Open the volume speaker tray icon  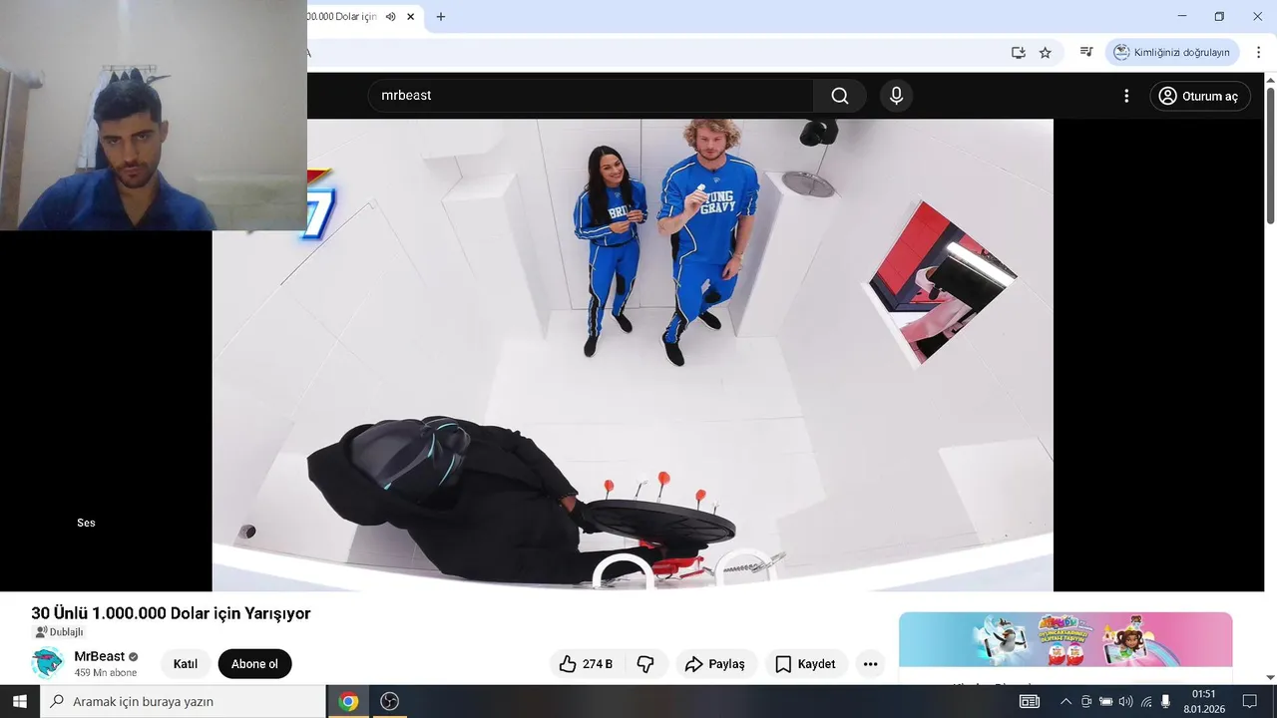tap(1126, 702)
